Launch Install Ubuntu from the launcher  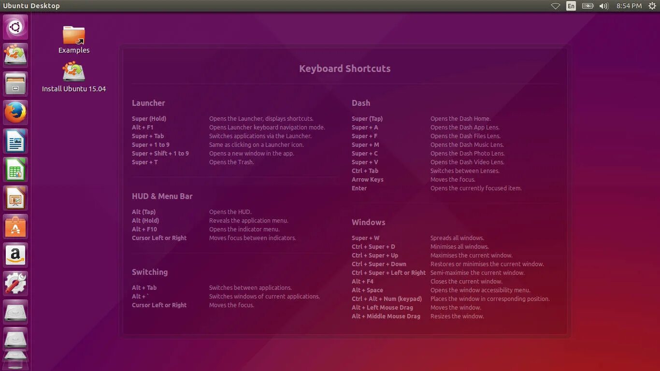click(16, 55)
